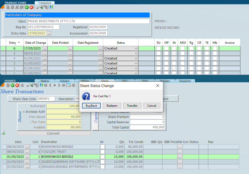Choose Transfer in Share Status Change dialog

tap(132, 106)
